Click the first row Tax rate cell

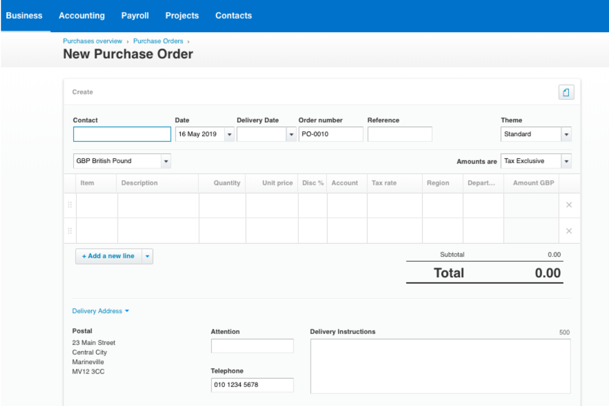coord(395,205)
